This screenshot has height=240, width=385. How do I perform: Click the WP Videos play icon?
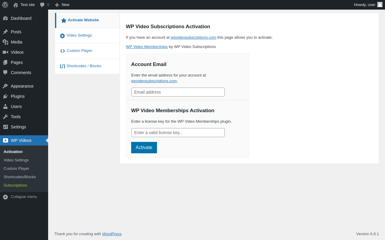coord(5,140)
